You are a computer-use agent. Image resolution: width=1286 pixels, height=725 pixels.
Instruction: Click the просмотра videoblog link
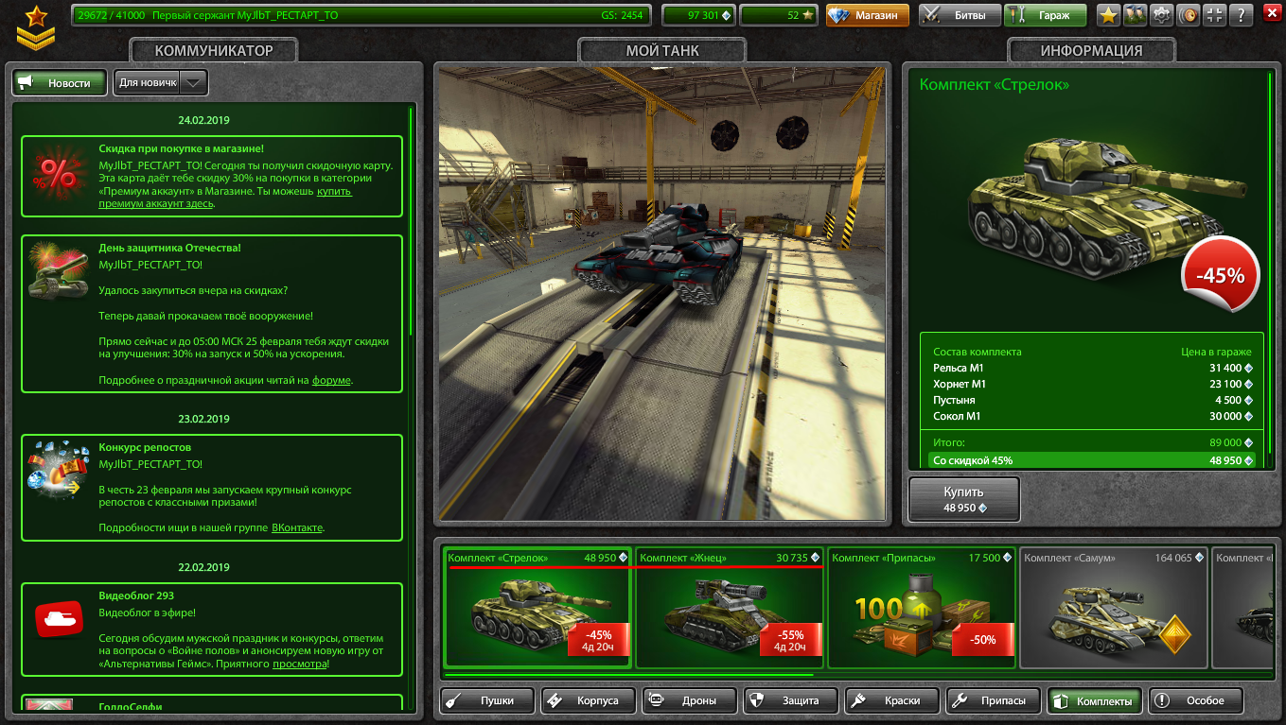(300, 665)
